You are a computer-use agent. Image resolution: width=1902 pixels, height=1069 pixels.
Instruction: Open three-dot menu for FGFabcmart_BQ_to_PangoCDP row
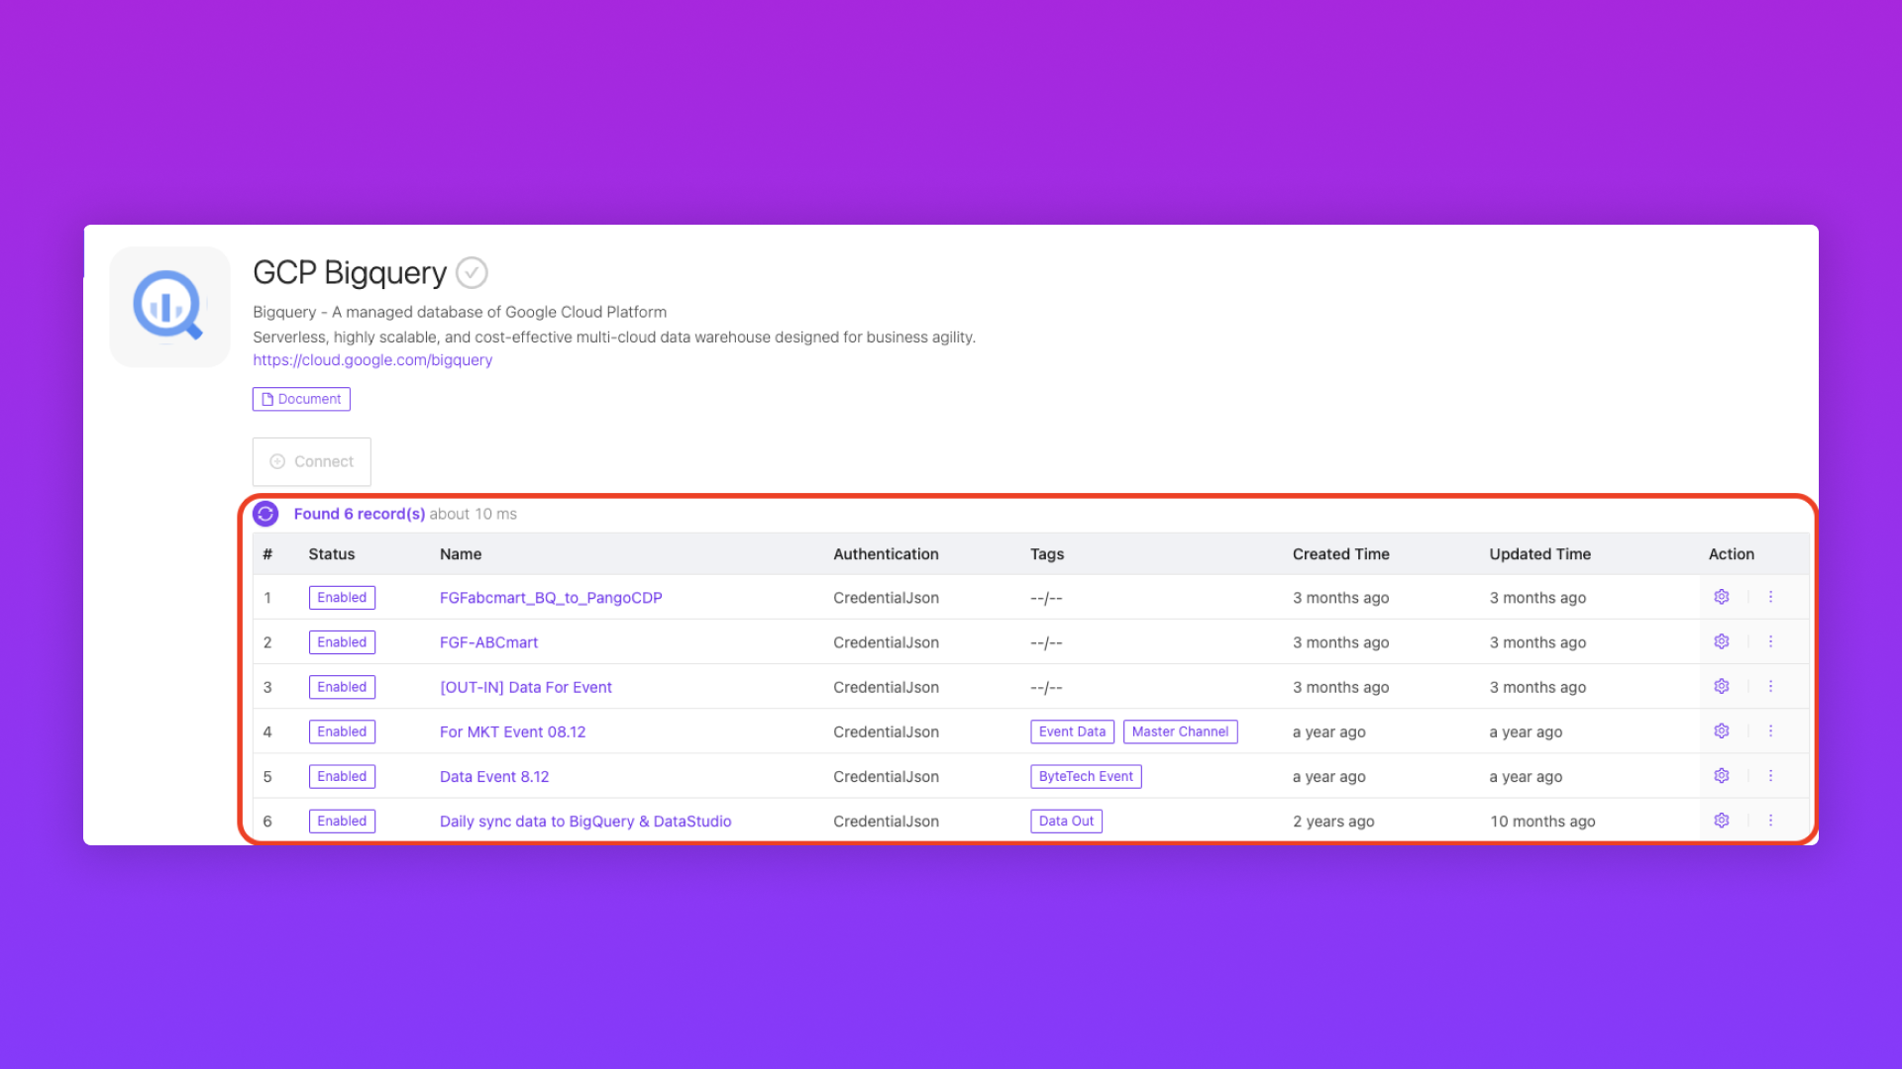1770,597
